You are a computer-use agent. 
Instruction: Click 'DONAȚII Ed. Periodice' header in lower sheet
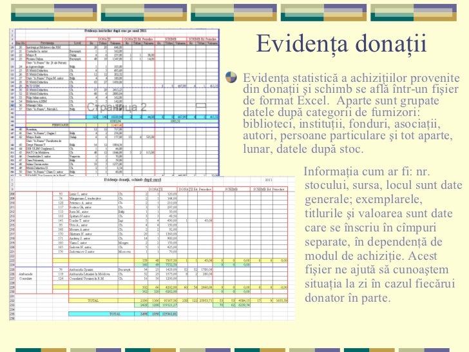click(x=195, y=189)
